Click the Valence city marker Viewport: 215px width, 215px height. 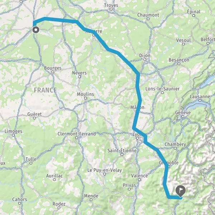coord(140,180)
